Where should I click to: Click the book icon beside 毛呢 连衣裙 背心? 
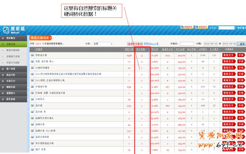click(32, 62)
